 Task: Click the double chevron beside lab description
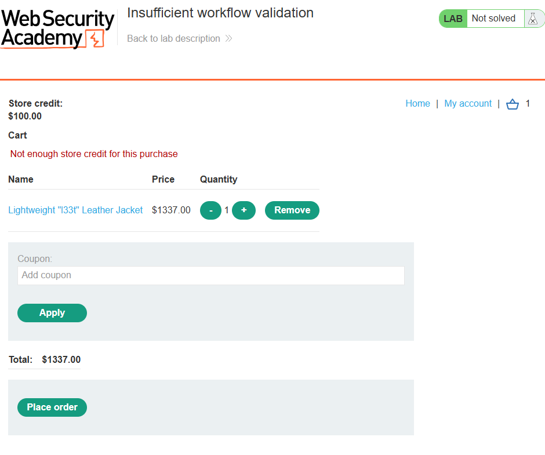(x=228, y=38)
